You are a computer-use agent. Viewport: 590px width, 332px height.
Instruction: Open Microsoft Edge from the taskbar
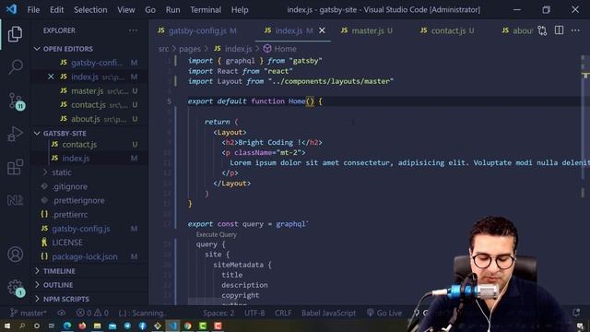click(x=67, y=326)
